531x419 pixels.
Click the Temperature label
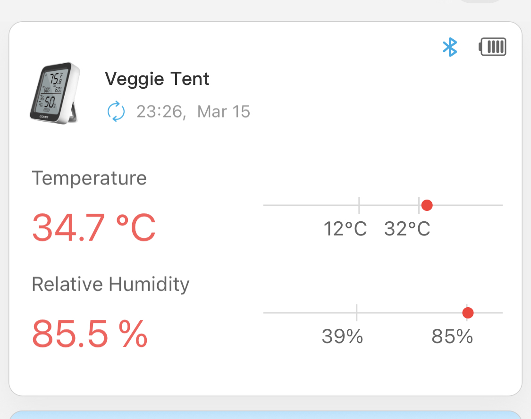[x=89, y=178]
